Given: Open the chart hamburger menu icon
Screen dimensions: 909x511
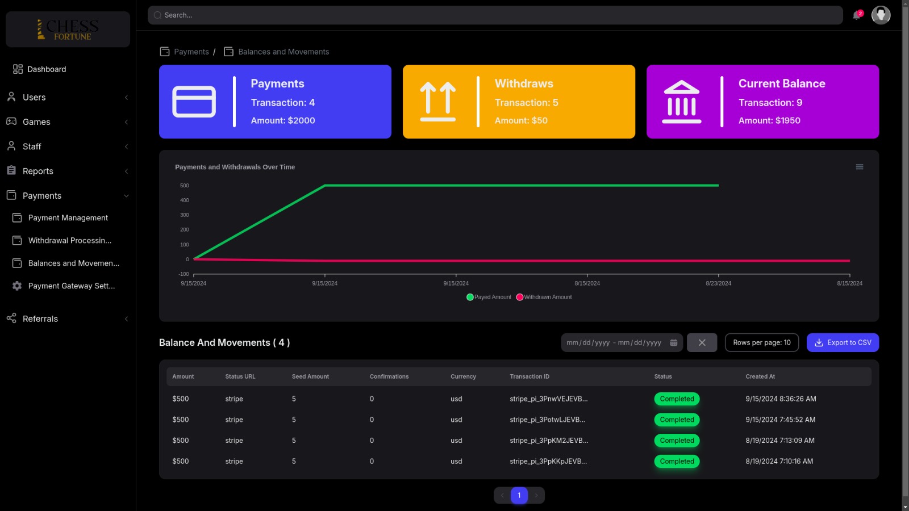Looking at the screenshot, I should coord(859,167).
